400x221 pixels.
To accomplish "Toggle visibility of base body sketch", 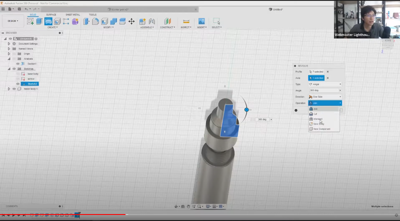I will pos(18,74).
